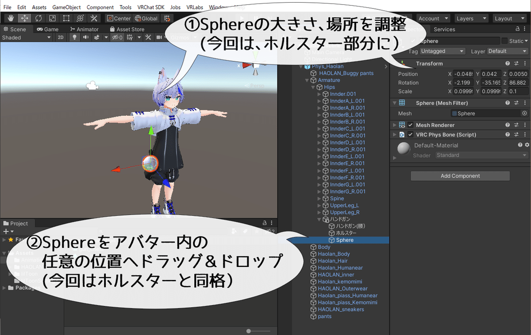
Task: Select the Scale tool in toolbar
Action: (x=52, y=18)
